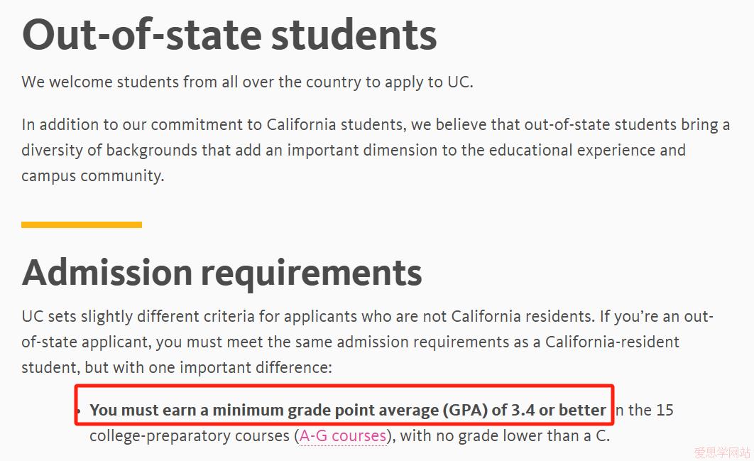Click the phrase 'diversity of backgrounds'

(x=109, y=151)
